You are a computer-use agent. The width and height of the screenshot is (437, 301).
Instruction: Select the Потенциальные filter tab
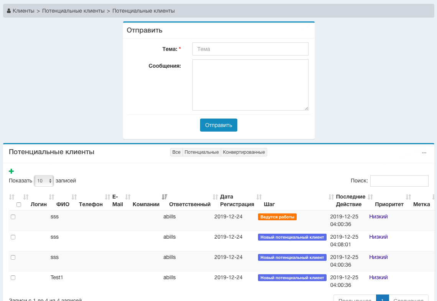[x=202, y=152]
